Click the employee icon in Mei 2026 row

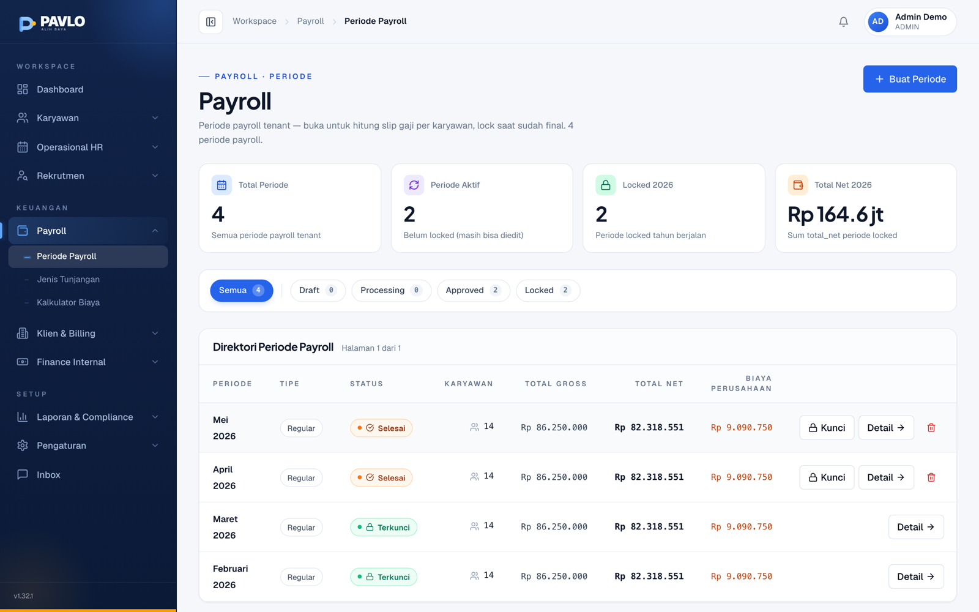(474, 427)
